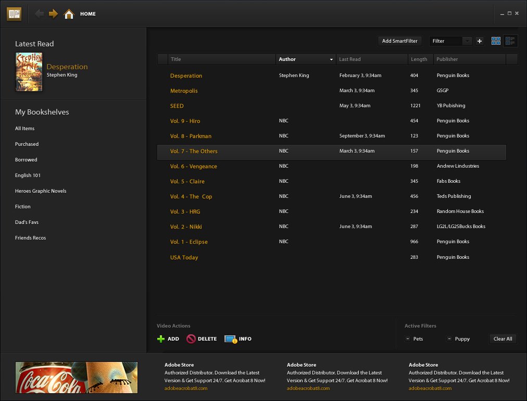Click the red Delete icon

[191, 339]
